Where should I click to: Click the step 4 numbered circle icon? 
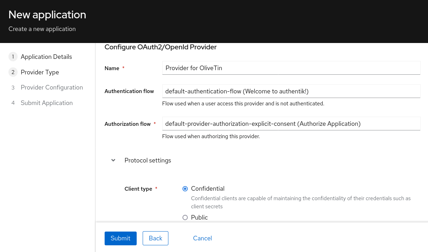(13, 103)
